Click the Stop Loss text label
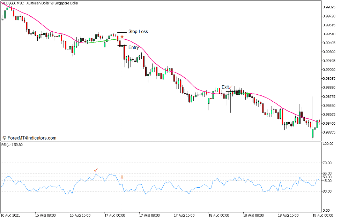 138,32
